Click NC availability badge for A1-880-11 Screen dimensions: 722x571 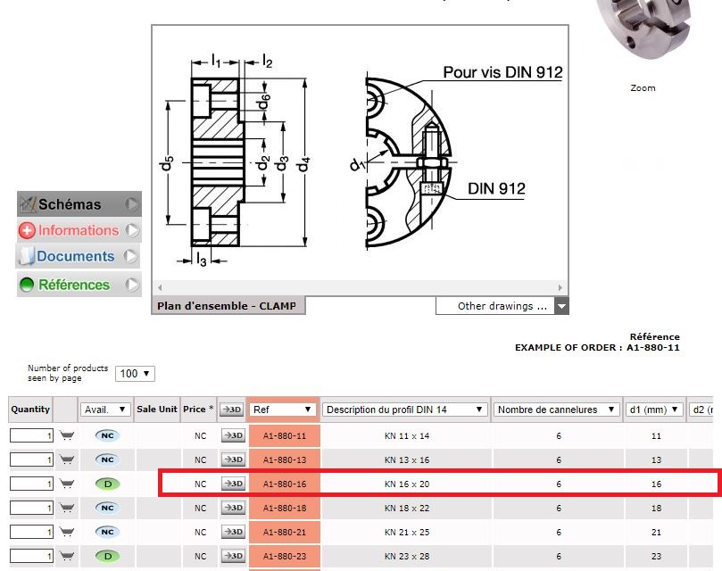coord(106,435)
